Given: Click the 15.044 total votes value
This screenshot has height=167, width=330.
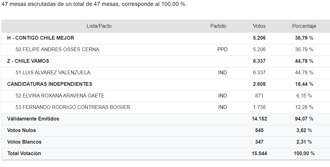Looking at the screenshot, I should coord(259,154).
